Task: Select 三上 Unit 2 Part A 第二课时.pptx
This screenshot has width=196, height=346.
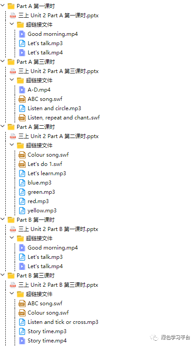Action: click(x=58, y=136)
